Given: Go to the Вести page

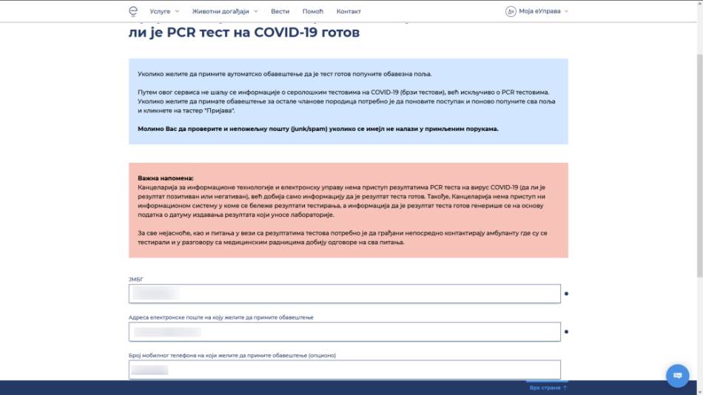Looking at the screenshot, I should coord(280,11).
